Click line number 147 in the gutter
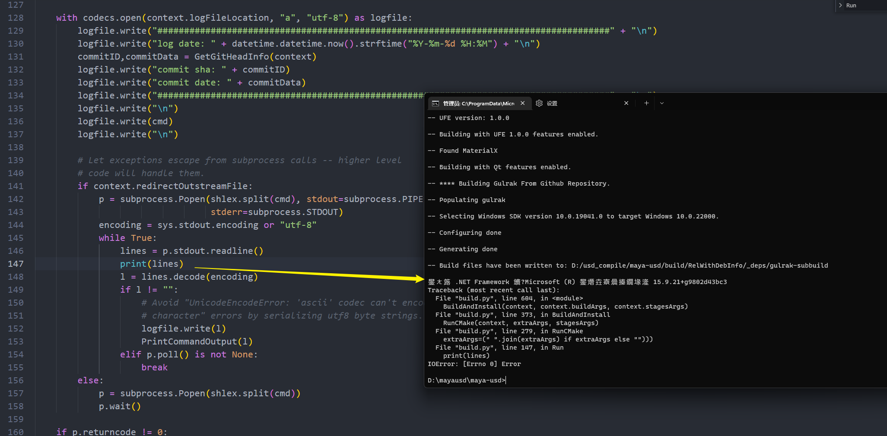 point(16,264)
